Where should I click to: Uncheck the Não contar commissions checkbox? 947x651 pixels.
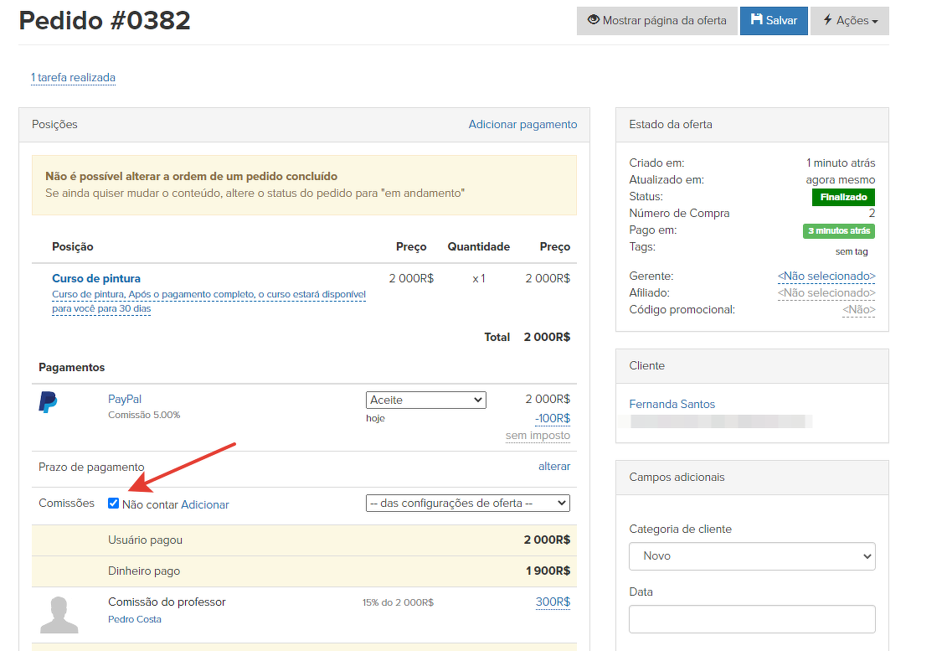(x=114, y=504)
